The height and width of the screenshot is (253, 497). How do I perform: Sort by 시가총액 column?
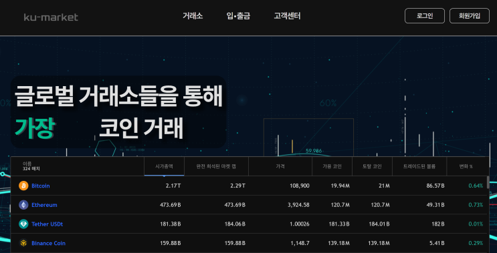(164, 166)
